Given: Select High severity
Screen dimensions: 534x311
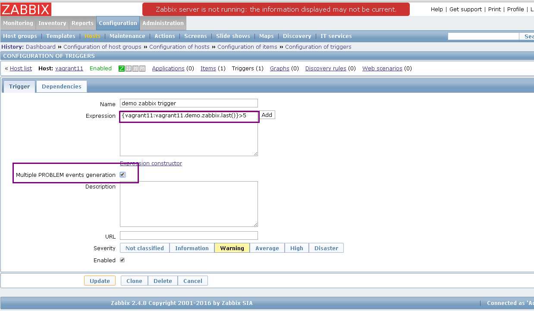Looking at the screenshot, I should click(297, 248).
